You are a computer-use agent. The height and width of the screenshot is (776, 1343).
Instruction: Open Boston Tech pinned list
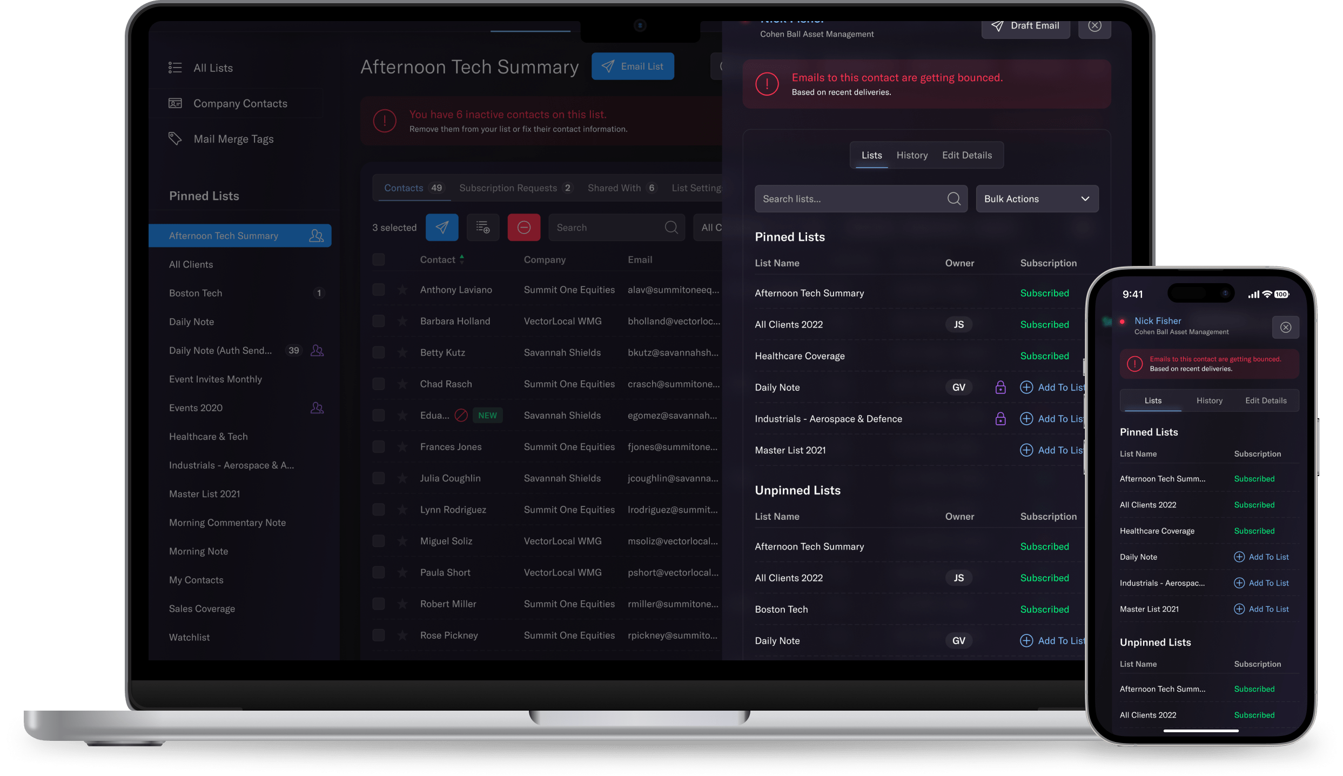click(x=196, y=293)
